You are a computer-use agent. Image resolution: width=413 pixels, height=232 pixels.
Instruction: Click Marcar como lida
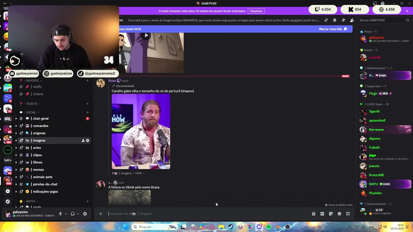333,29
